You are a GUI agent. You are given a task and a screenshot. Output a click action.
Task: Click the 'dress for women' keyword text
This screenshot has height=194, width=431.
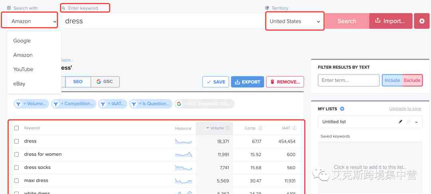[43, 154]
